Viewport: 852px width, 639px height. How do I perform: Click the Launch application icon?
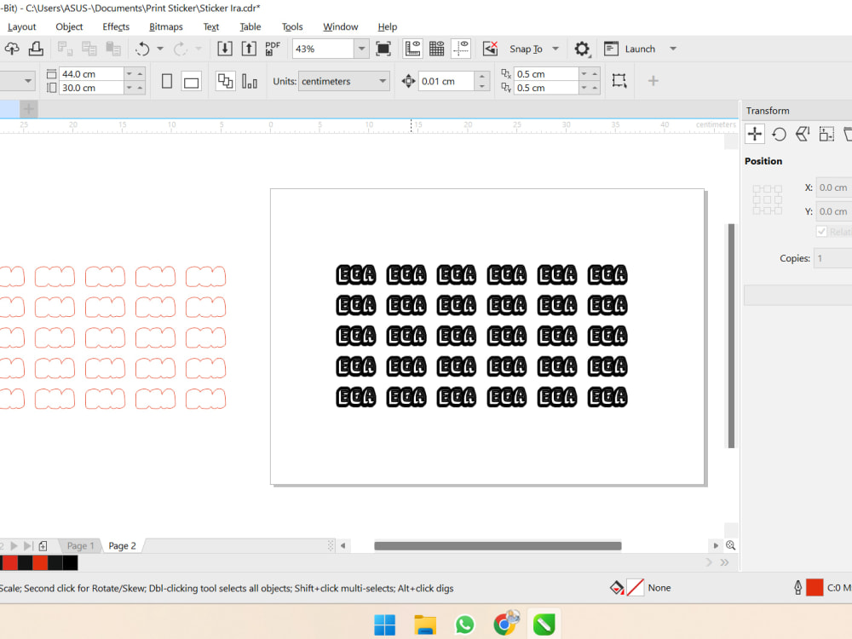tap(611, 49)
